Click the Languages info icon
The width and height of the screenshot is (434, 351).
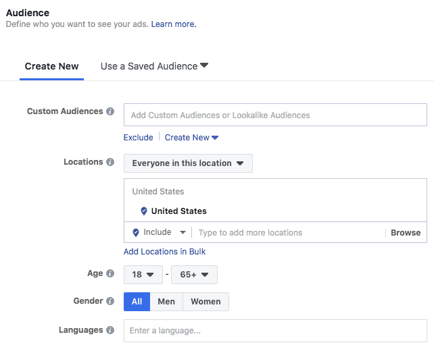click(110, 330)
